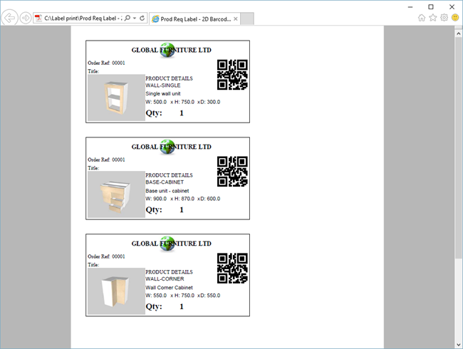Image resolution: width=463 pixels, height=349 pixels.
Task: Open a new blank tab
Action: (244, 17)
